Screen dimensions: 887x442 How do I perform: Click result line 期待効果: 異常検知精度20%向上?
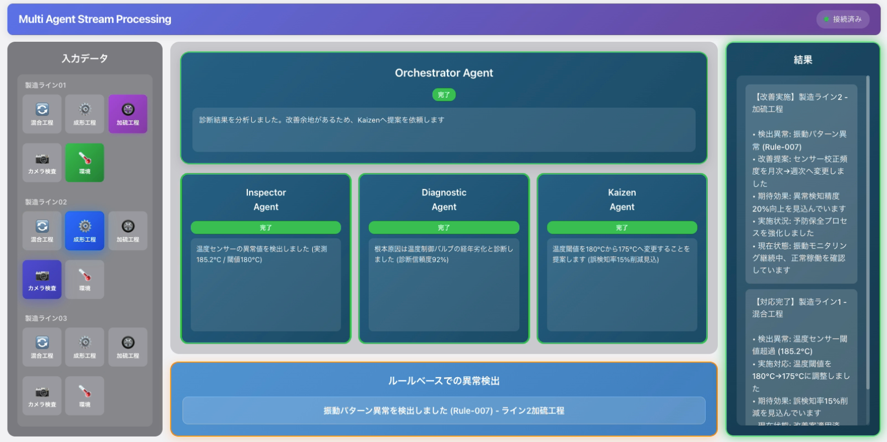point(799,202)
